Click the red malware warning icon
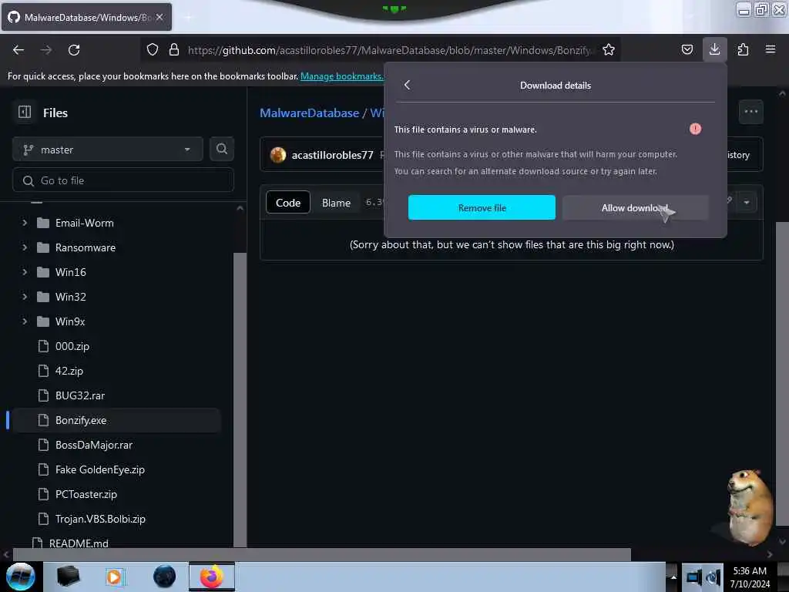Image resolution: width=789 pixels, height=592 pixels. pyautogui.click(x=695, y=129)
